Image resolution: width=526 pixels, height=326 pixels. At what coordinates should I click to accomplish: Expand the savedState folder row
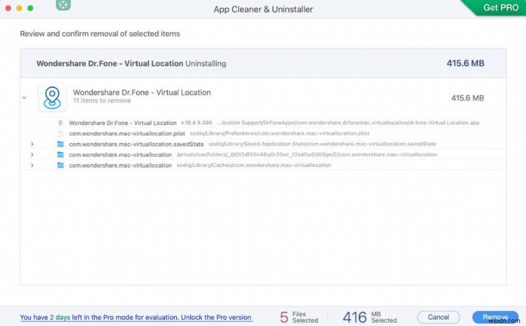pyautogui.click(x=32, y=144)
